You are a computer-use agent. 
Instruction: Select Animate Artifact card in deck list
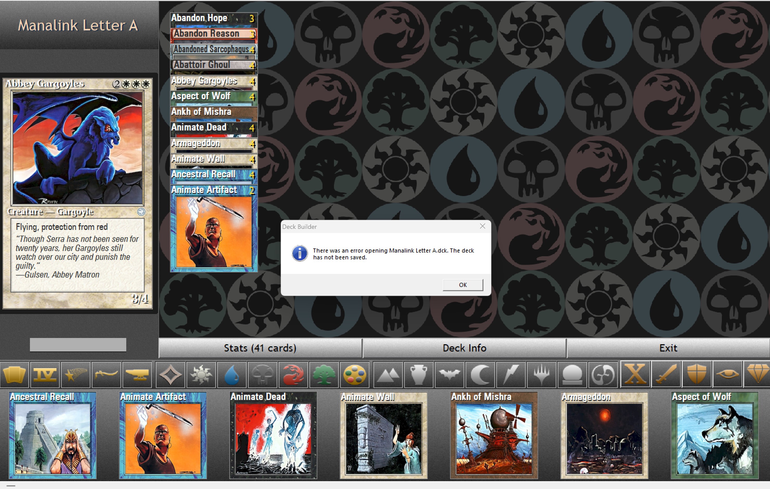pyautogui.click(x=214, y=228)
